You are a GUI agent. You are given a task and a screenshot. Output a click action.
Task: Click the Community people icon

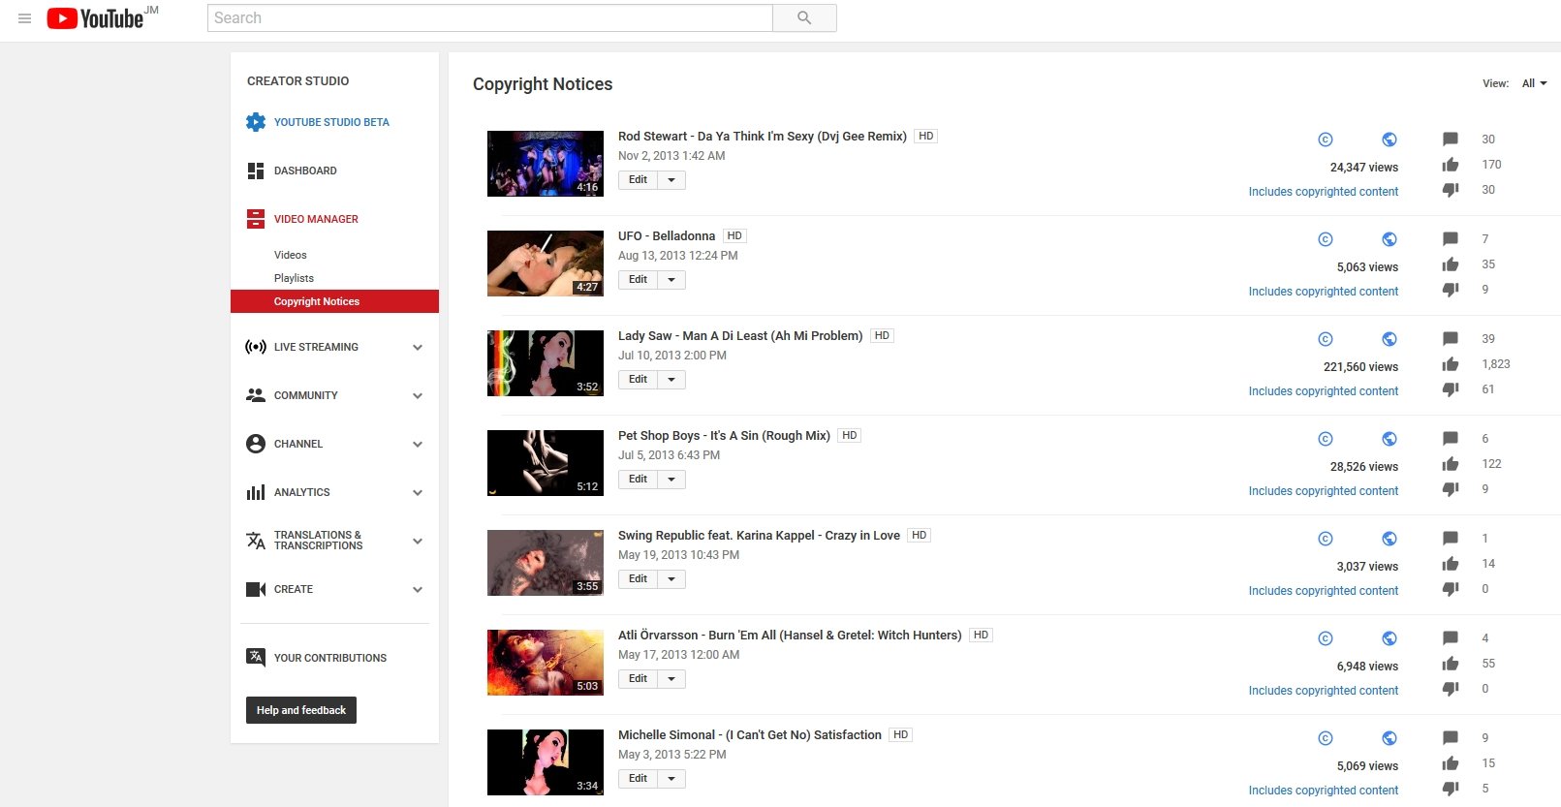pos(256,395)
